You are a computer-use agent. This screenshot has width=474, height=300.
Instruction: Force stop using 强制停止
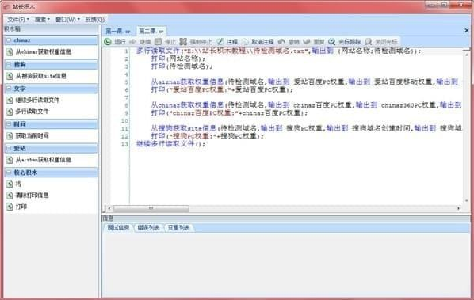click(x=196, y=42)
